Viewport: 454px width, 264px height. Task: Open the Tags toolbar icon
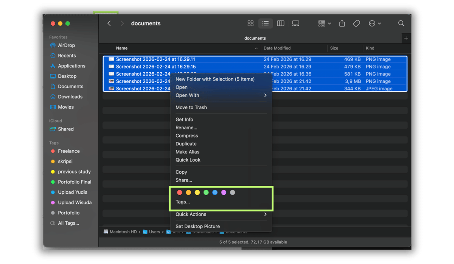(356, 23)
